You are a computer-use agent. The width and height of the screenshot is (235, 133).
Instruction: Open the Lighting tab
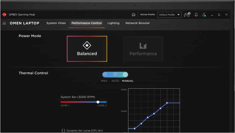click(113, 23)
